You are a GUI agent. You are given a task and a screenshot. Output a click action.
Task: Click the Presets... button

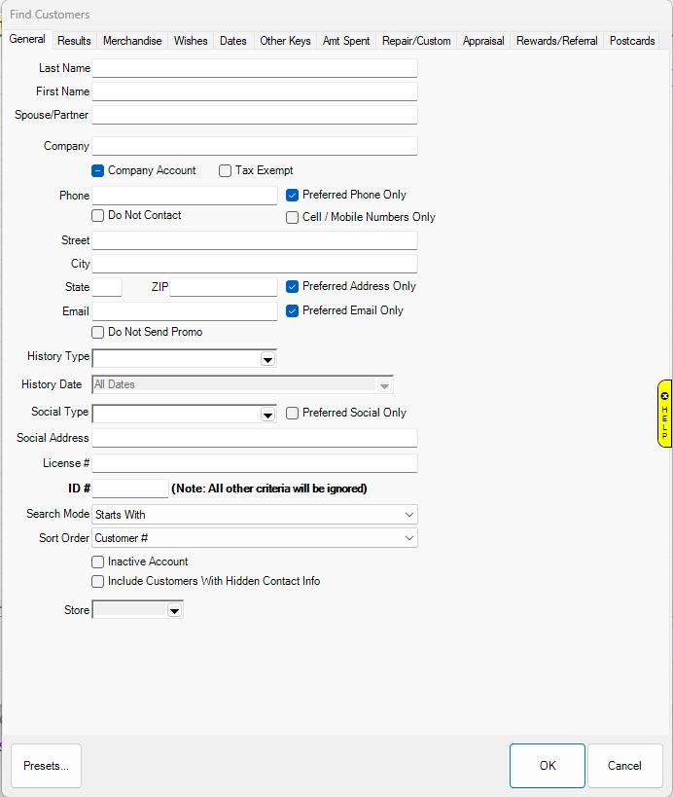click(46, 766)
